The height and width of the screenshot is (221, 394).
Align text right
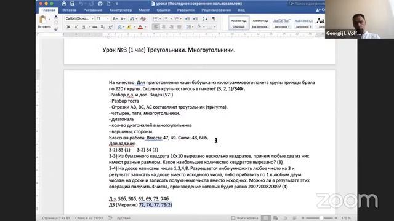pyautogui.click(x=171, y=27)
